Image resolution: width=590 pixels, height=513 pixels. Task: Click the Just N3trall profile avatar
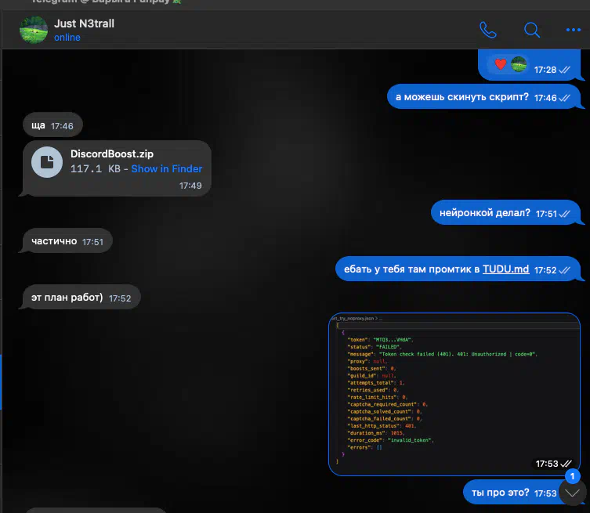click(33, 30)
